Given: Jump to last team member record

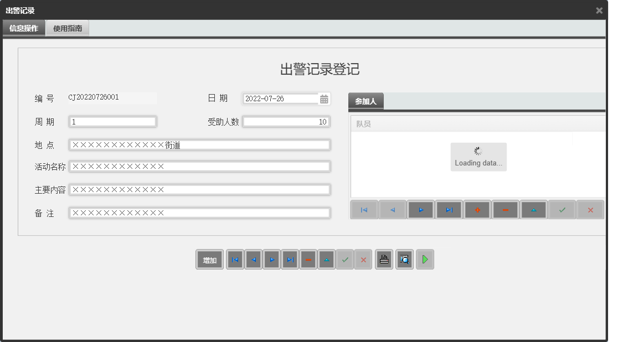Looking at the screenshot, I should [x=449, y=210].
